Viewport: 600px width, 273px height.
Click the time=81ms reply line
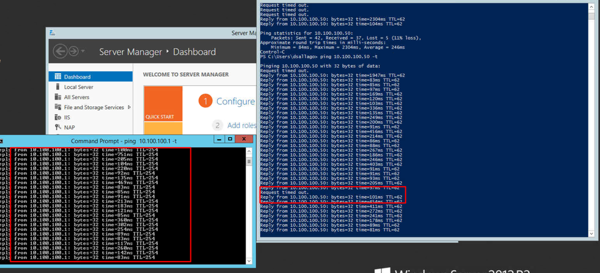point(330,230)
